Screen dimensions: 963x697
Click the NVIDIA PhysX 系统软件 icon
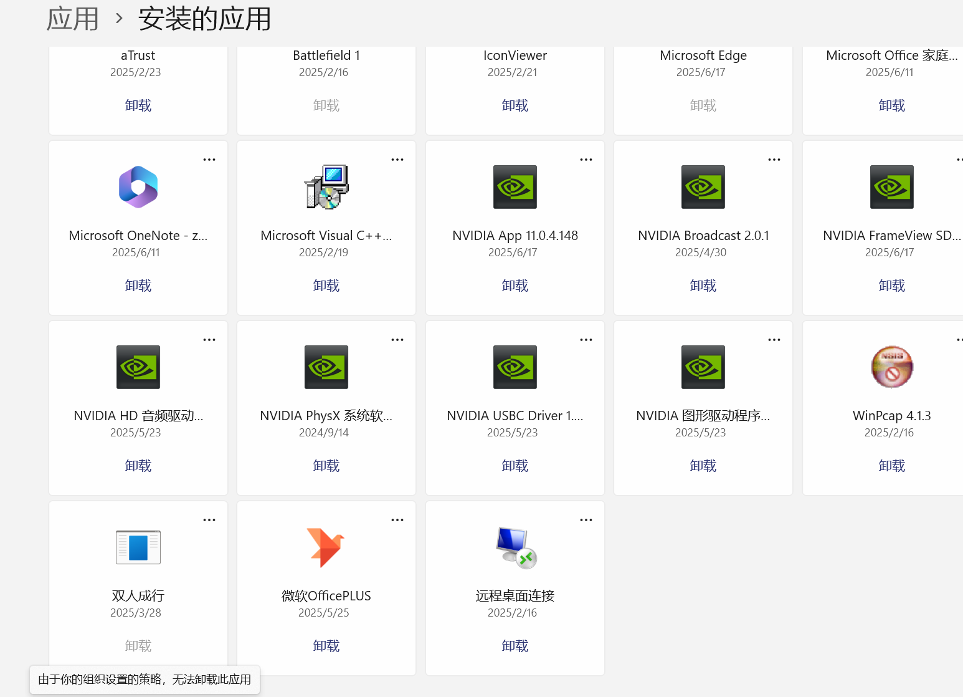[x=326, y=367]
